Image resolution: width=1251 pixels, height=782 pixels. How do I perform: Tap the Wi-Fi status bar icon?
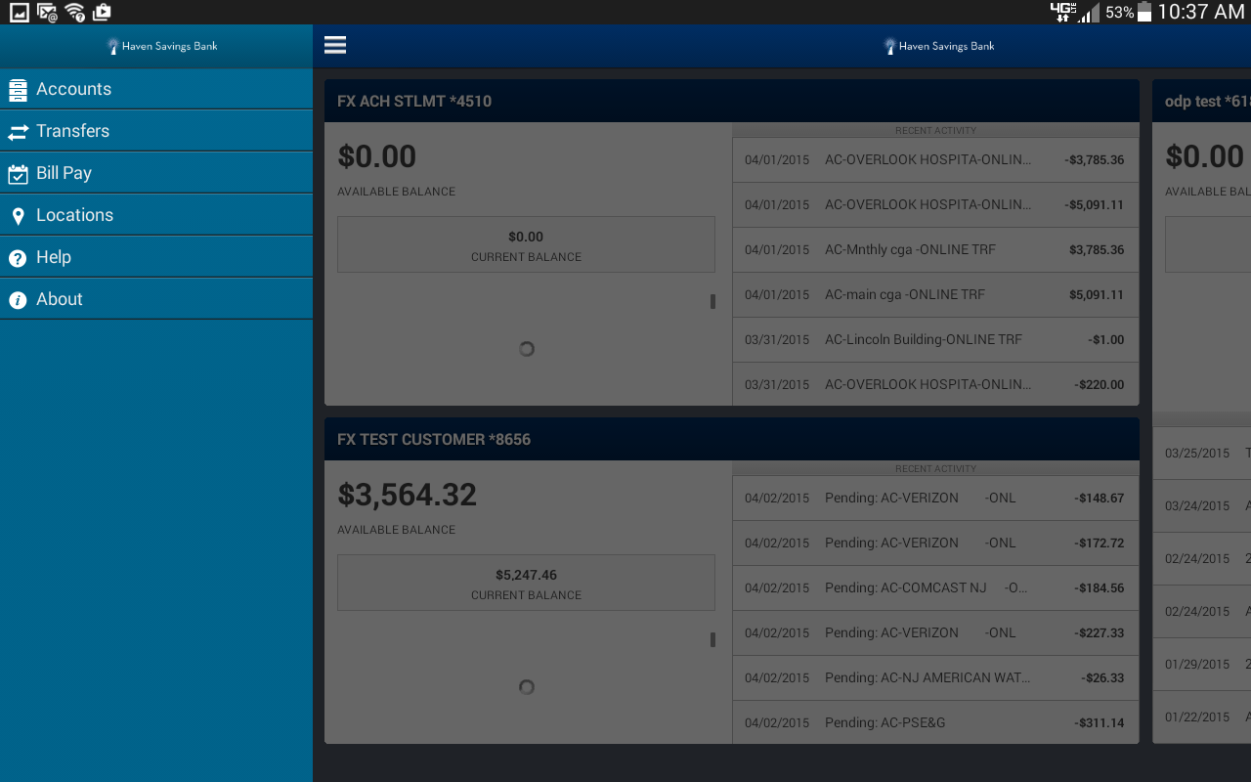click(75, 13)
